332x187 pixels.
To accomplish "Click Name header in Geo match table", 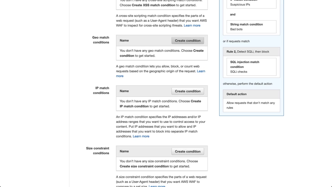I will [124, 41].
